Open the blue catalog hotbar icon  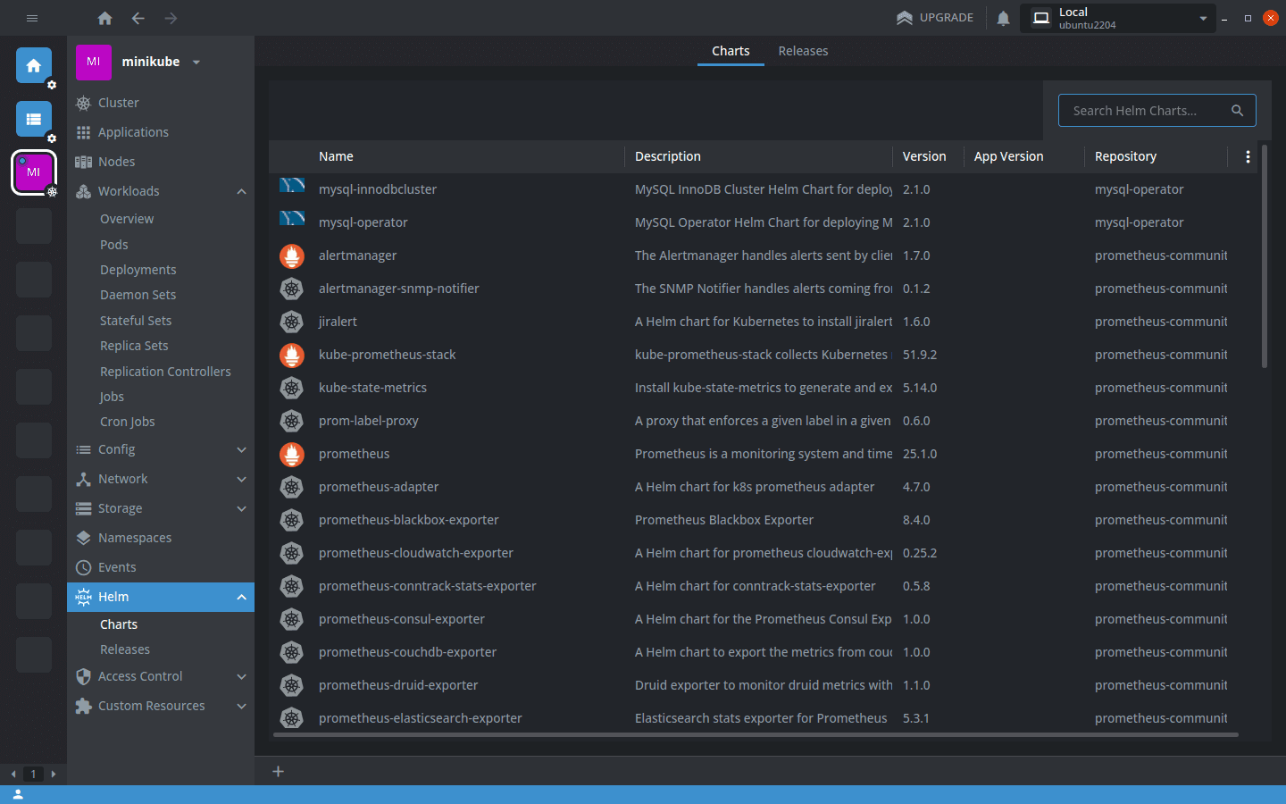click(x=34, y=119)
